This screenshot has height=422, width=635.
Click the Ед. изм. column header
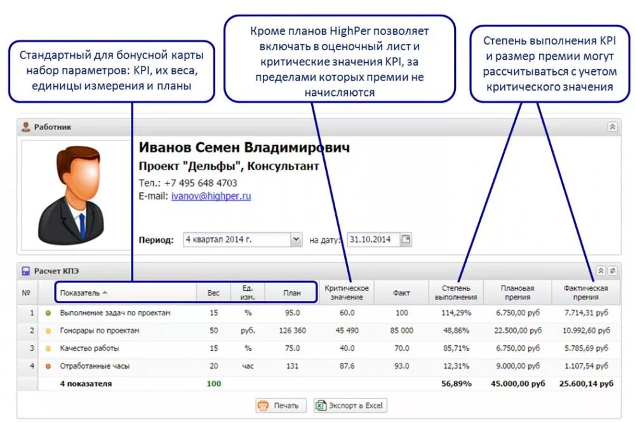248,293
